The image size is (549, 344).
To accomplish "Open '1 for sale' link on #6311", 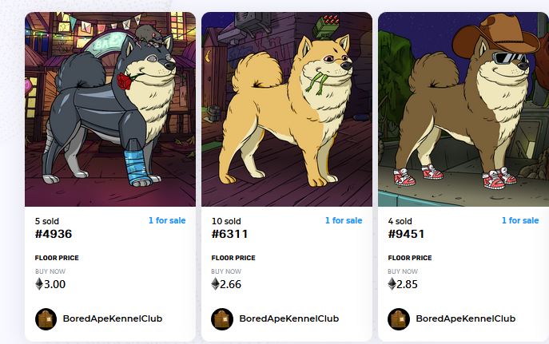I will tap(344, 220).
